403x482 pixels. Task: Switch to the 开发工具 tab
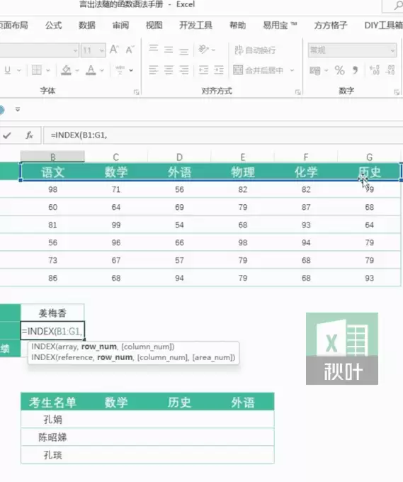pyautogui.click(x=196, y=26)
